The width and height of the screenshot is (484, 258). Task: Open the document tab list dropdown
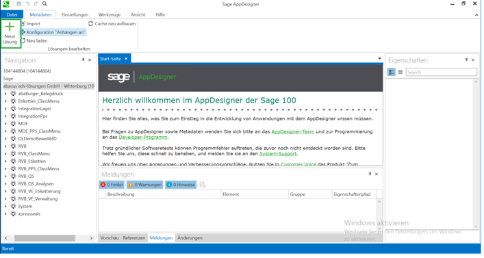point(380,59)
